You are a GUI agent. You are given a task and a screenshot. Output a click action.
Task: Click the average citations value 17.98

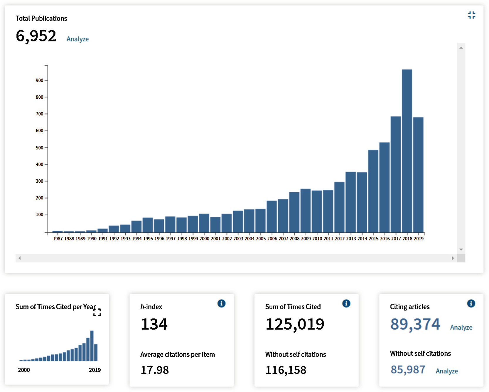[155, 370]
